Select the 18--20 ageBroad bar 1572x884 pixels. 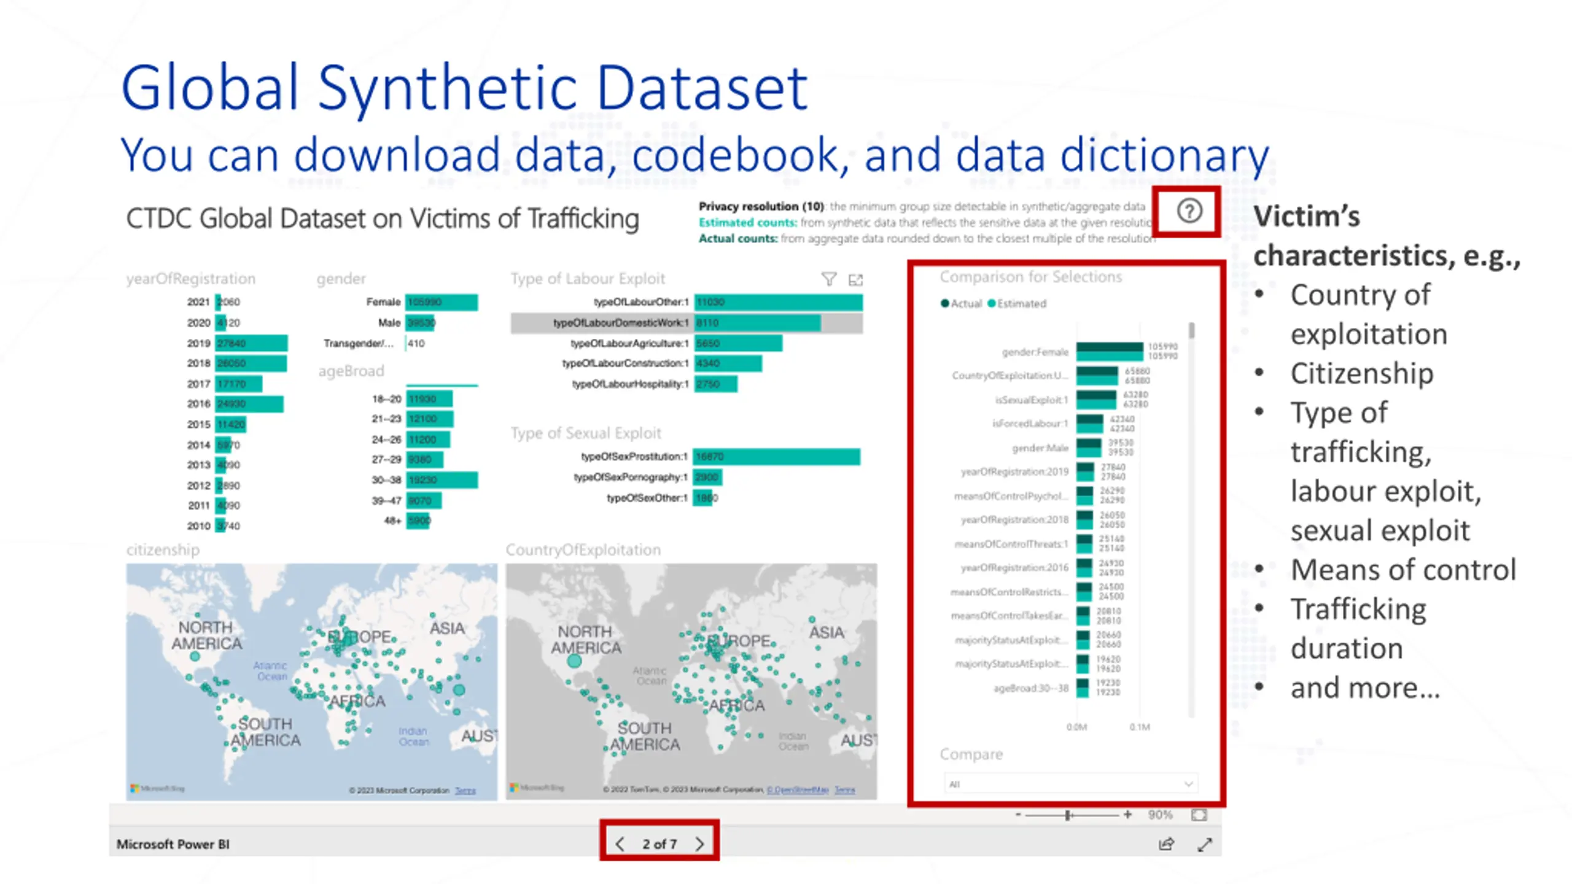[x=430, y=399]
